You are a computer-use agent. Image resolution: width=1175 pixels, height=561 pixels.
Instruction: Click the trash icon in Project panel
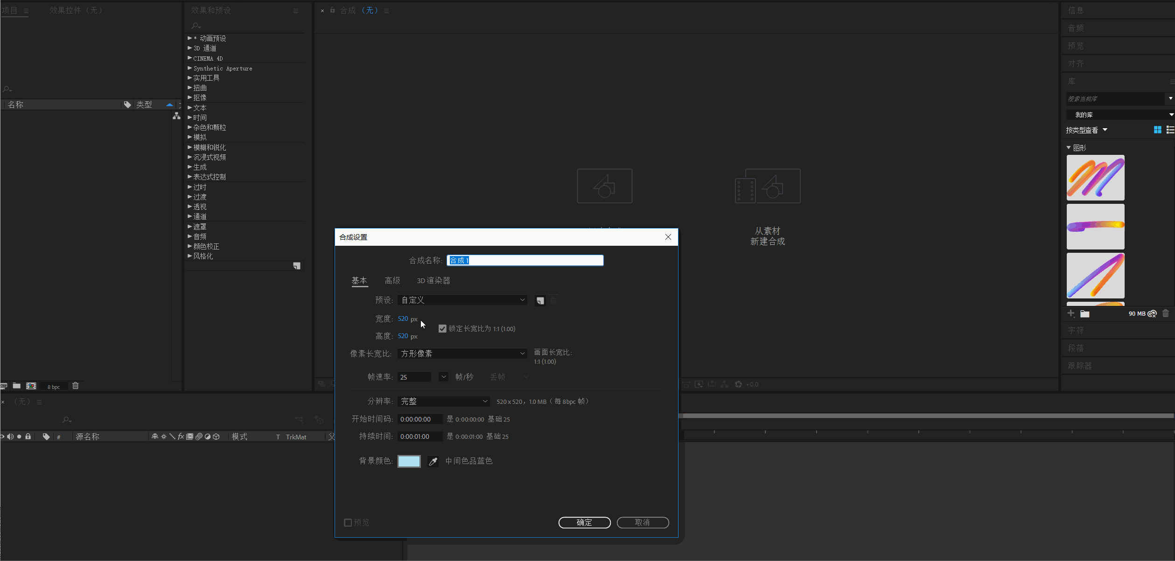[76, 386]
